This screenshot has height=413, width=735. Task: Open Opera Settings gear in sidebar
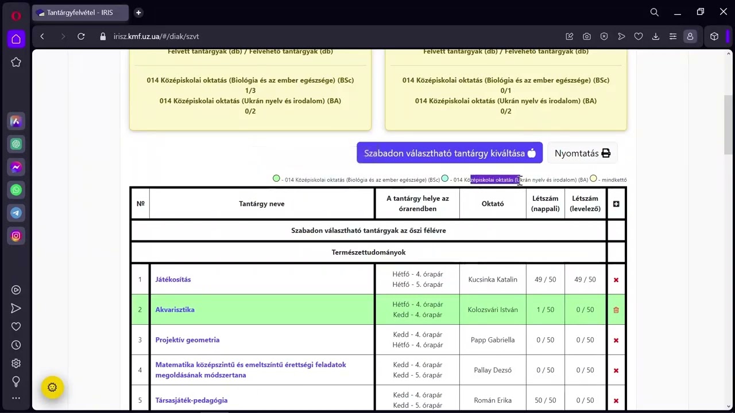(x=16, y=364)
